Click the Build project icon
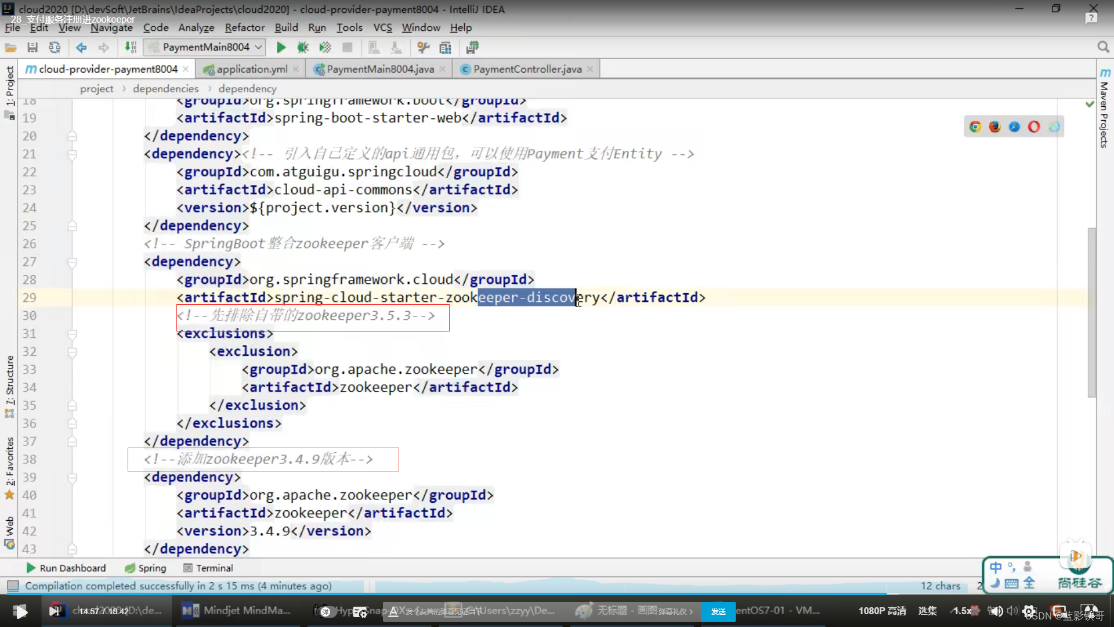Viewport: 1114px width, 627px height. pyautogui.click(x=131, y=48)
